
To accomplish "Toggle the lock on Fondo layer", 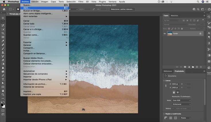I will tap(200, 34).
